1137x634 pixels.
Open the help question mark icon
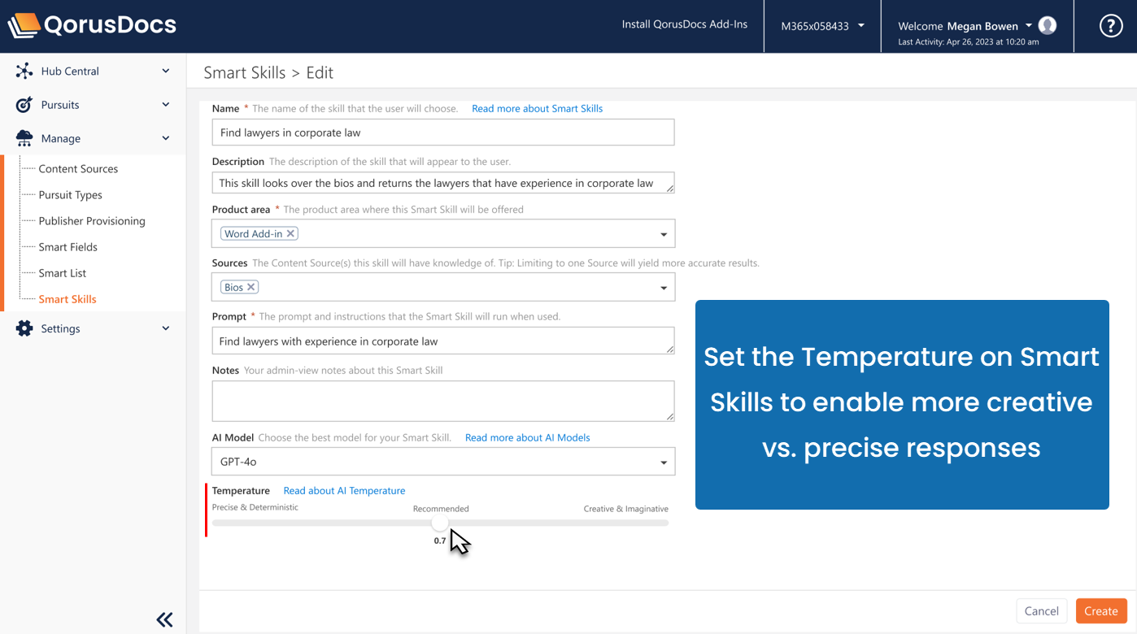(1111, 26)
